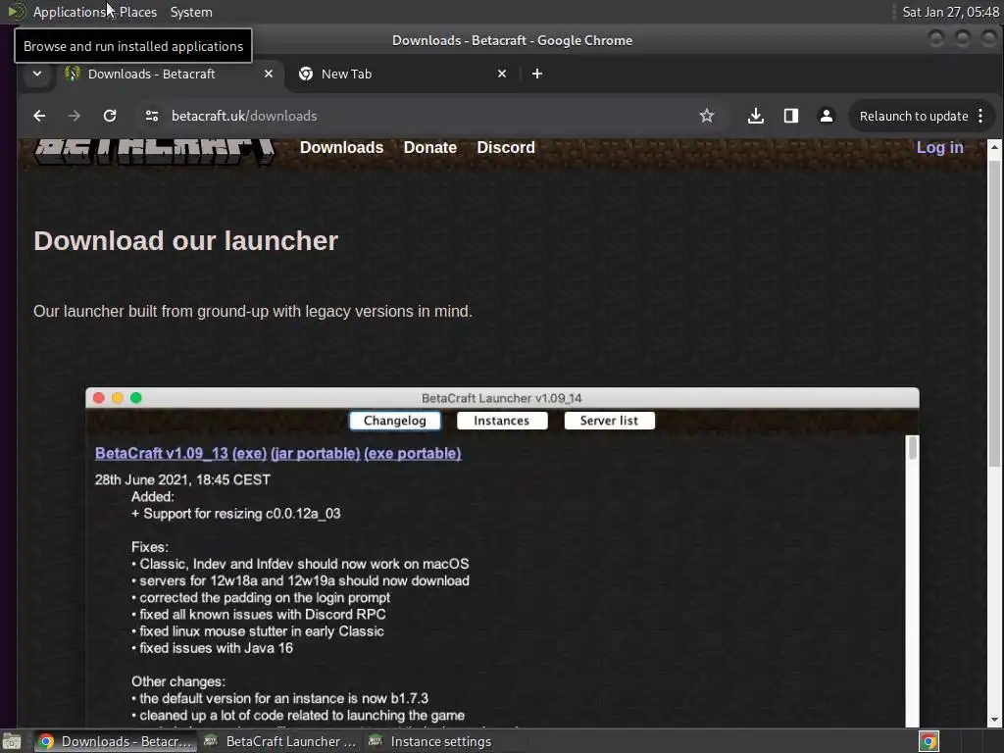
Task: Reload the Betacraft downloads page
Action: [x=110, y=116]
